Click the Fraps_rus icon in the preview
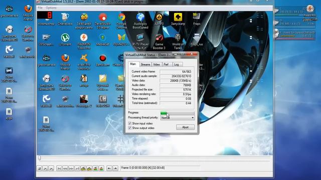321x180 pixels. tap(197, 39)
